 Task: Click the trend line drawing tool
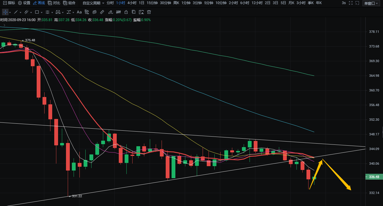(16, 12)
